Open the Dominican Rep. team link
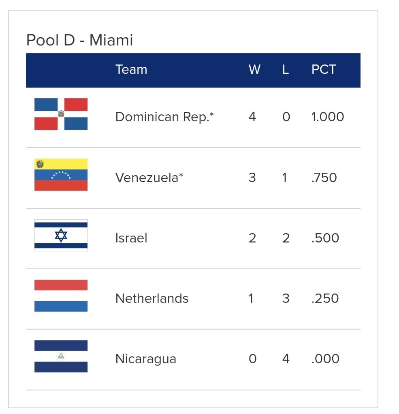399x414 pixels. click(x=164, y=117)
